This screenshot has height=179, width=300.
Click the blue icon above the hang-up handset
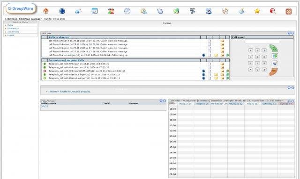(275, 64)
